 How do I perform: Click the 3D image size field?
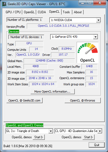pyautogui.click(x=40, y=78)
